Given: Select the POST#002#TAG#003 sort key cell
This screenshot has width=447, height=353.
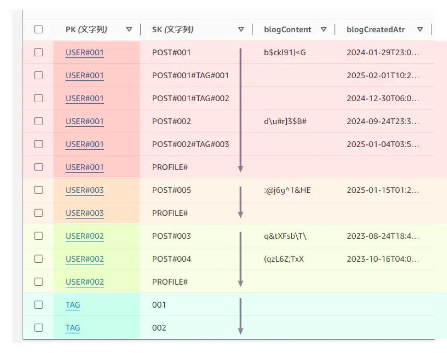Looking at the screenshot, I should click(x=190, y=144).
